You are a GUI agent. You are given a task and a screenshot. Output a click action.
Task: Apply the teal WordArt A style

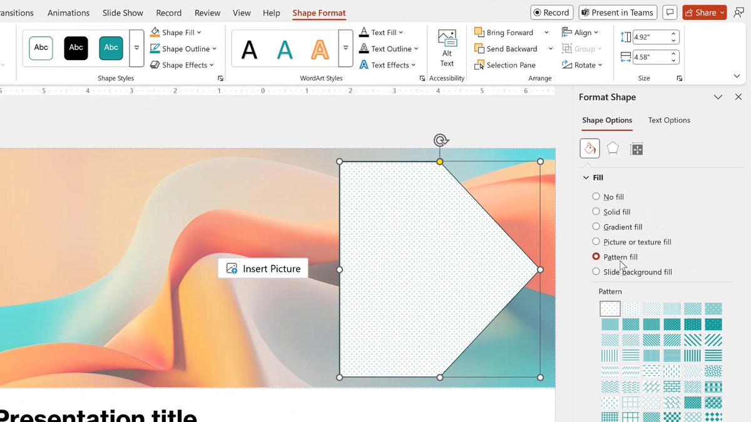[285, 49]
